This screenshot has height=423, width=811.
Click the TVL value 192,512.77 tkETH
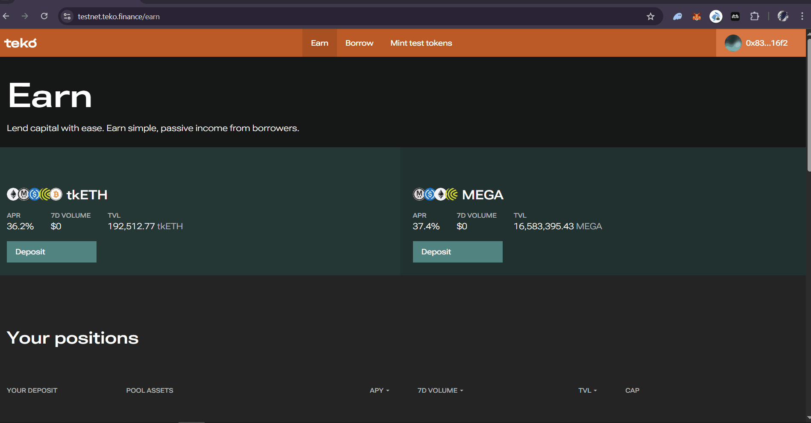[x=145, y=226]
